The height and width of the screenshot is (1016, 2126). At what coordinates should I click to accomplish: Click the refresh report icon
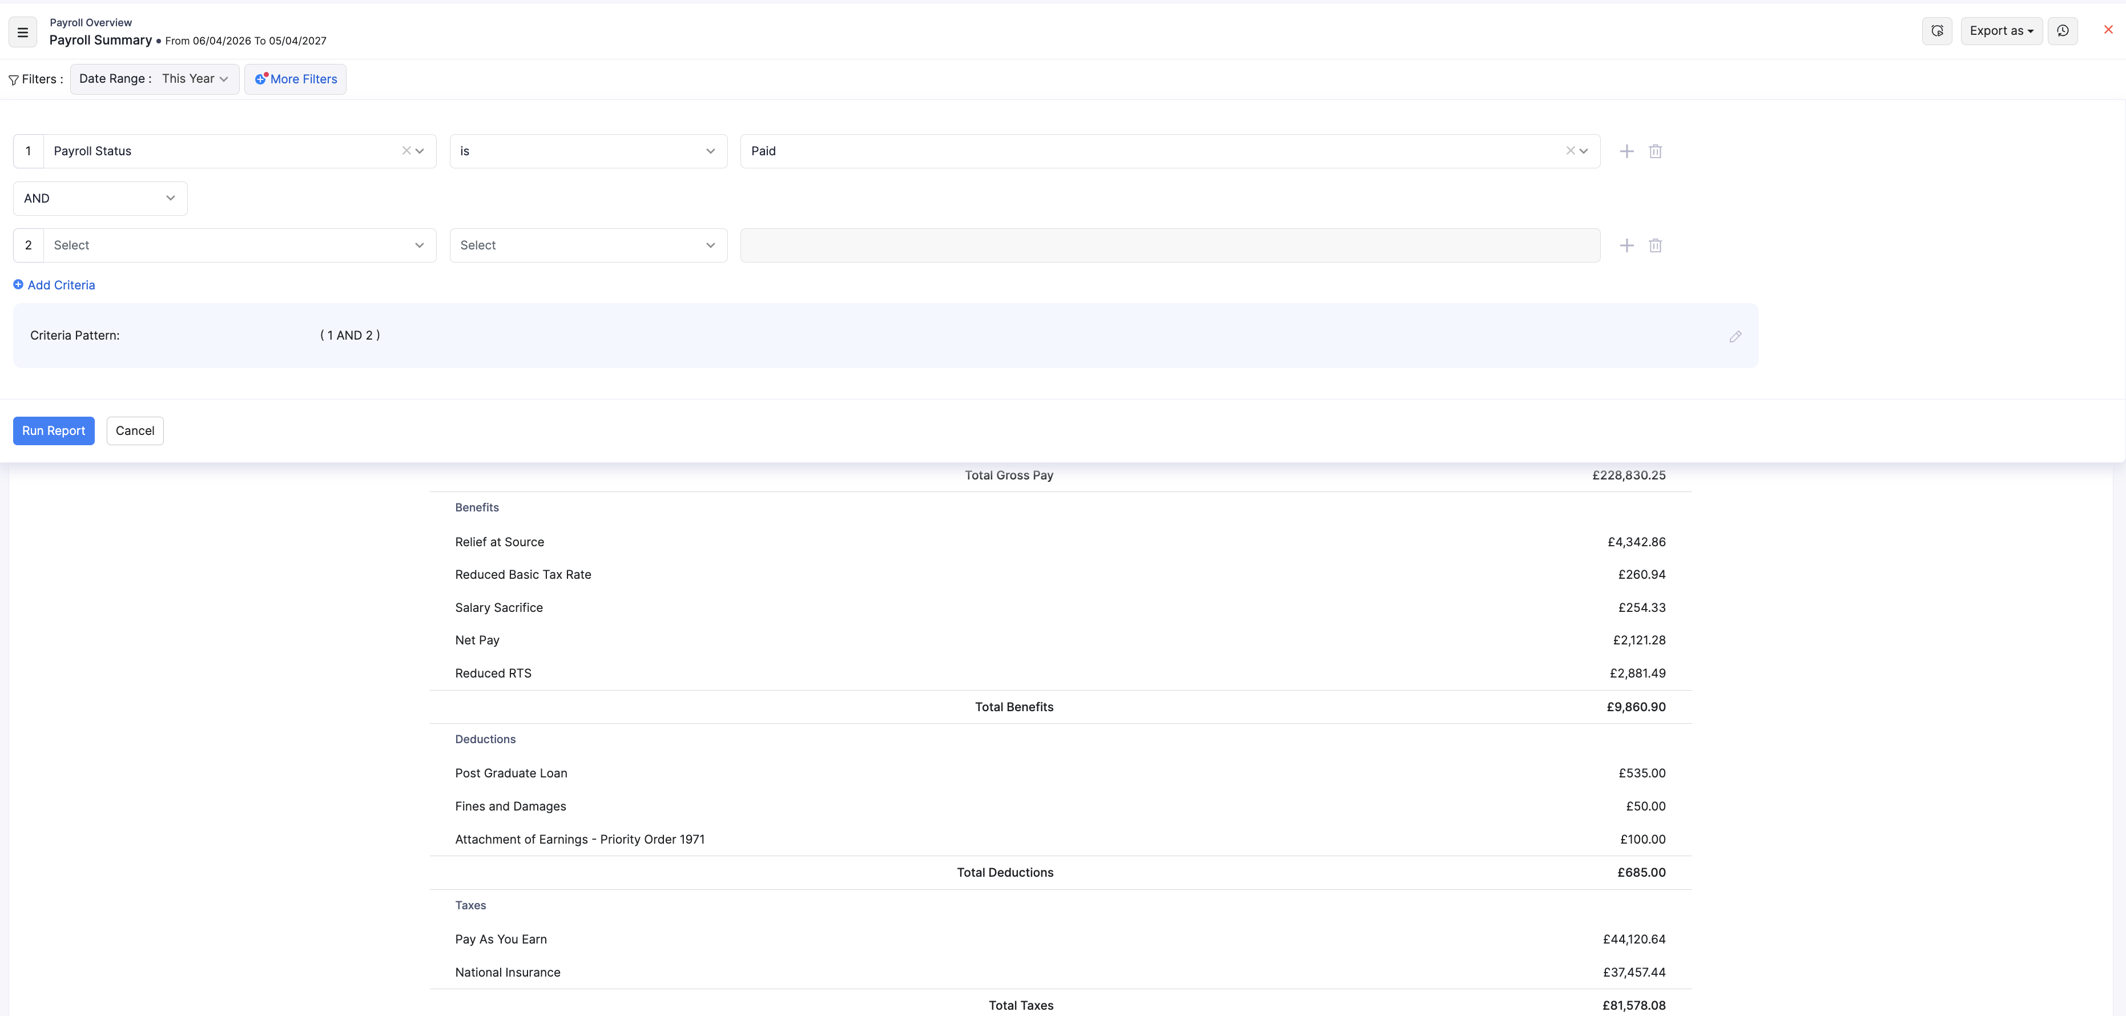(1936, 31)
